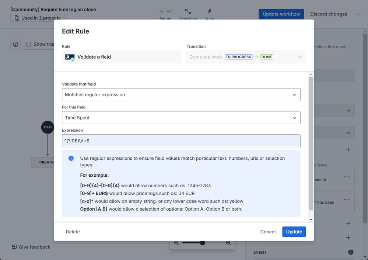This screenshot has height=260, width=368.
Task: Cancel the Edit Rule dialog
Action: point(268,232)
